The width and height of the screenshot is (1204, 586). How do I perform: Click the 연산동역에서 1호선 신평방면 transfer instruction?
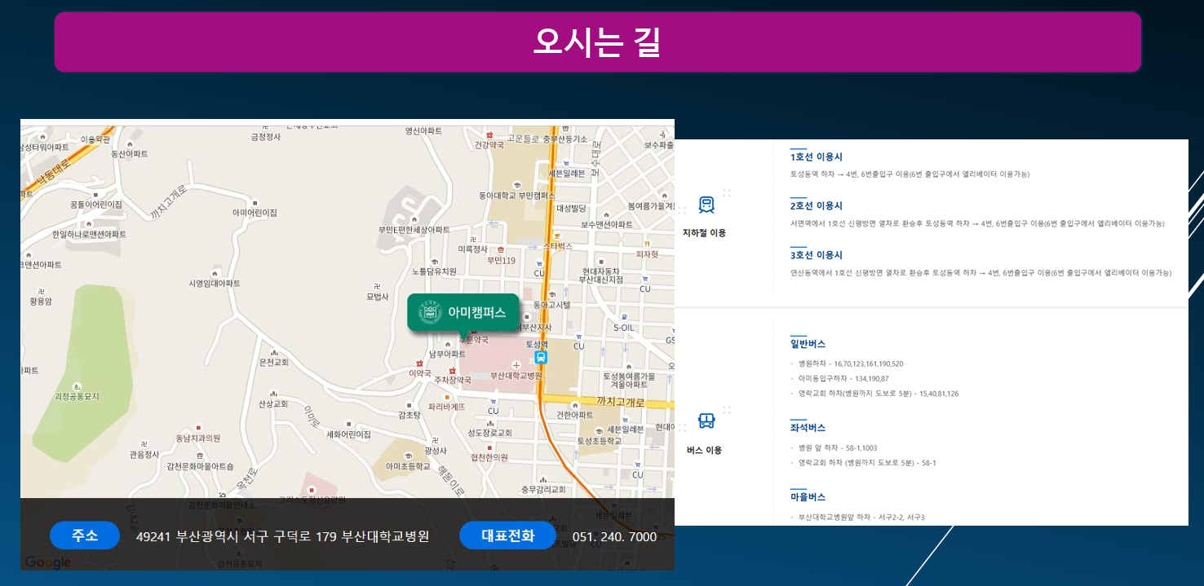click(980, 272)
